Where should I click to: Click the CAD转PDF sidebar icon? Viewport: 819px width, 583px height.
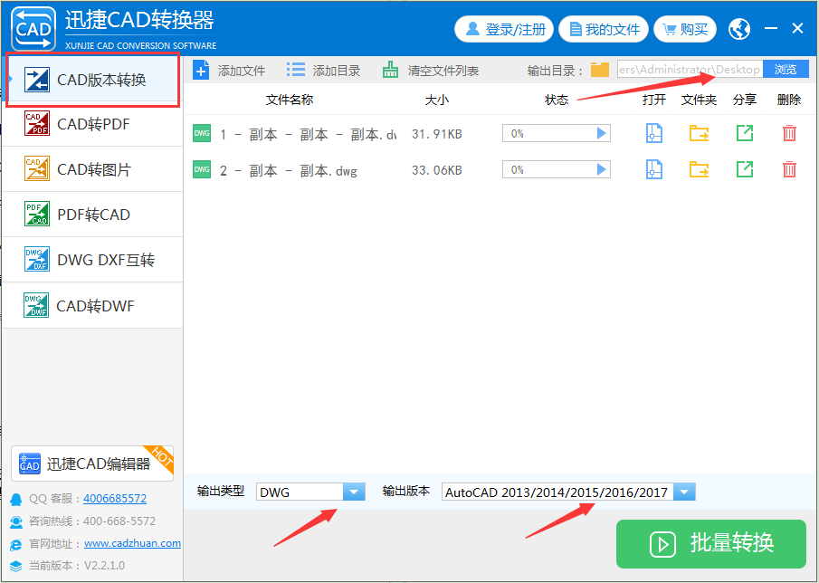click(x=36, y=123)
